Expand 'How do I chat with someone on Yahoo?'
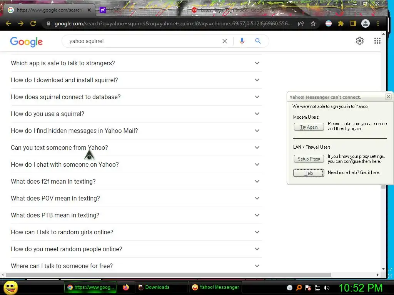The width and height of the screenshot is (394, 295). pos(136,164)
